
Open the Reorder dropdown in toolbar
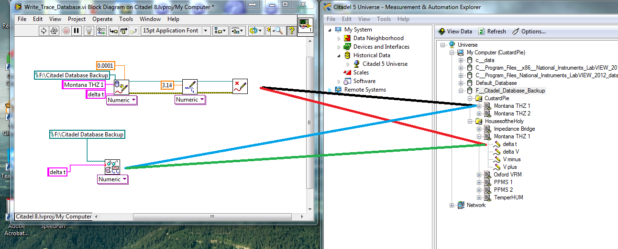(255, 31)
